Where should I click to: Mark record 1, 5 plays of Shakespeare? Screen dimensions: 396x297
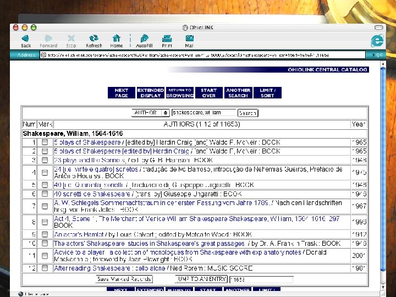pos(45,142)
